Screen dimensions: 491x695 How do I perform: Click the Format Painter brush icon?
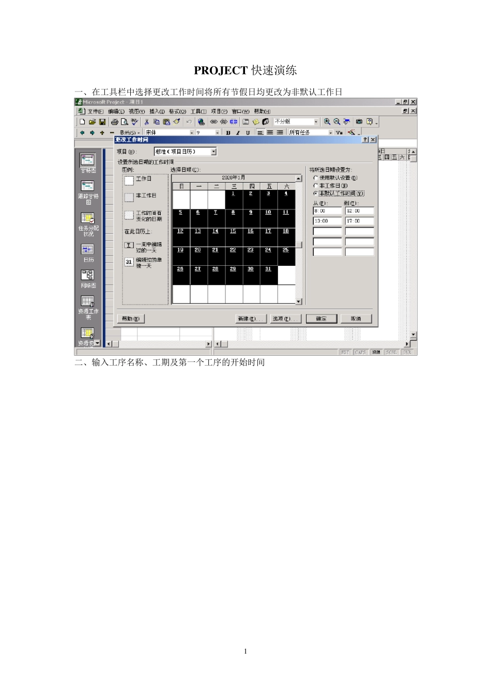click(176, 122)
